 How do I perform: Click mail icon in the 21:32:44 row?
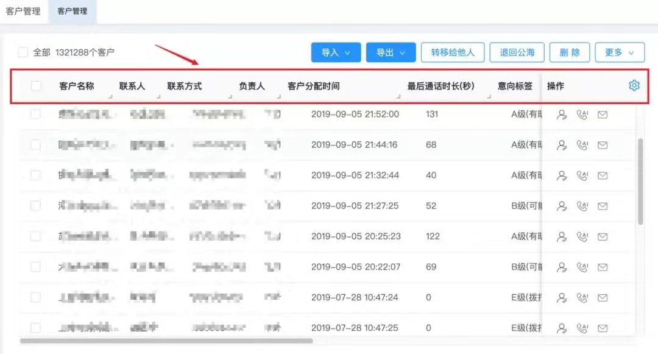603,175
